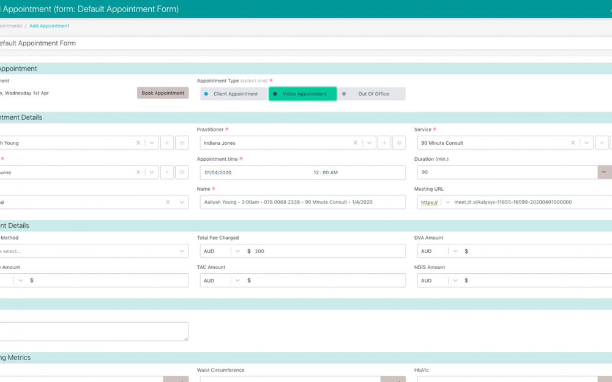This screenshot has height=382, width=612.
Task: Clear the 90 Minute Consult service selection
Action: 572,142
